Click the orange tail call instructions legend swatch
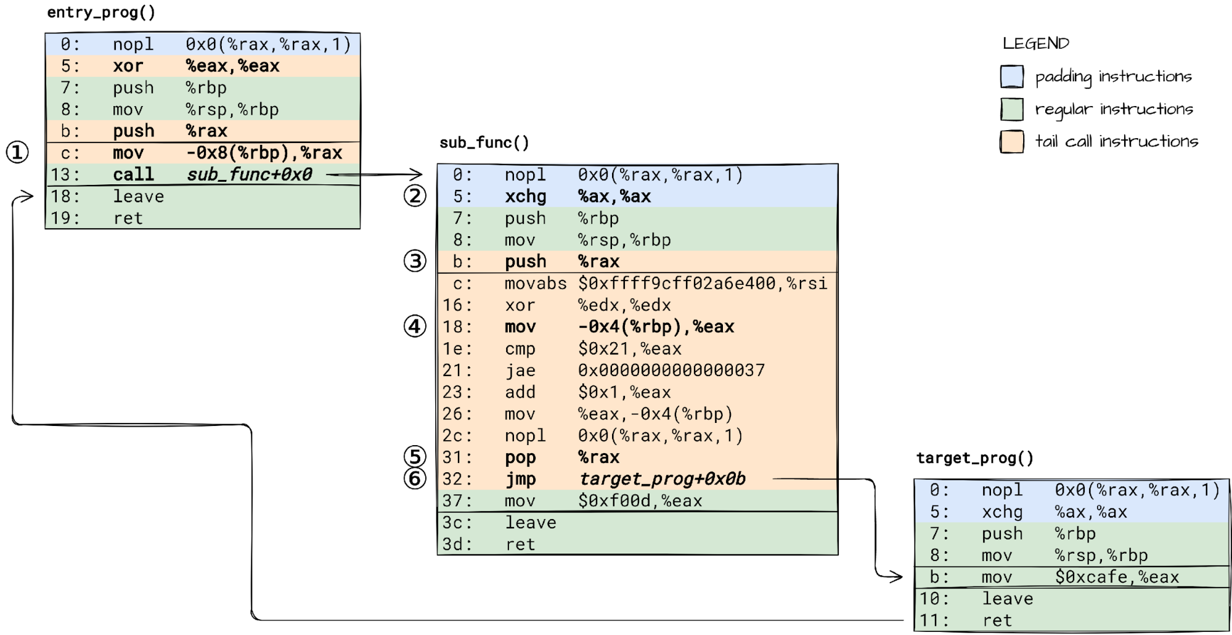Image resolution: width=1232 pixels, height=635 pixels. [x=1011, y=141]
